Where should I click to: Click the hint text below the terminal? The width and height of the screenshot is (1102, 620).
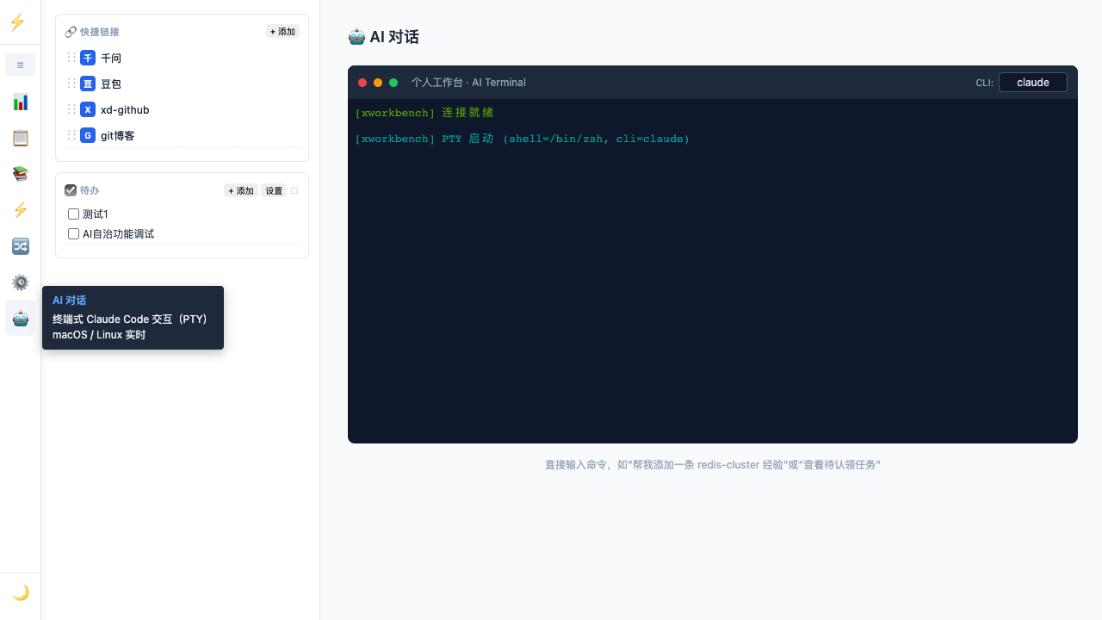click(713, 465)
